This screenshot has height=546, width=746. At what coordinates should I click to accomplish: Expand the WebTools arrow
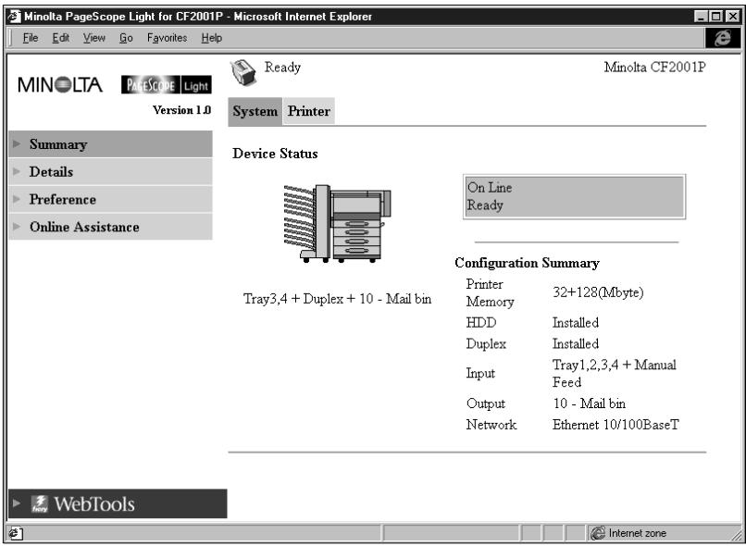(x=18, y=503)
